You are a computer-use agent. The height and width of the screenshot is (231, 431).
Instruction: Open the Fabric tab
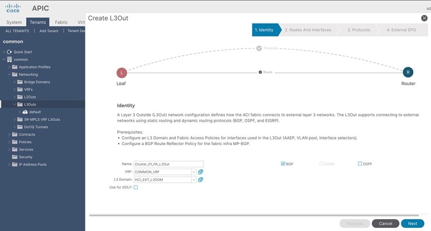(62, 22)
